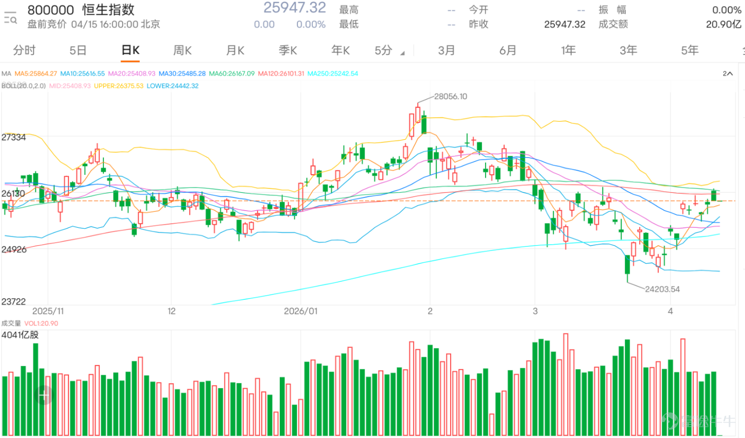Select the 日K daily candlestick tab
Screen dimensions: 745x438
[130, 50]
